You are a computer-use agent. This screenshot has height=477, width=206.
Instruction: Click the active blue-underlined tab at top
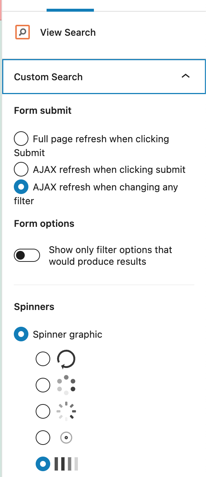point(70,5)
